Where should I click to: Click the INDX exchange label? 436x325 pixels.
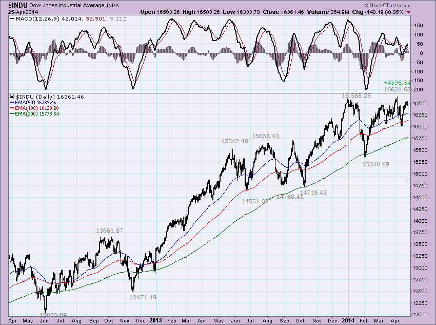click(x=113, y=6)
